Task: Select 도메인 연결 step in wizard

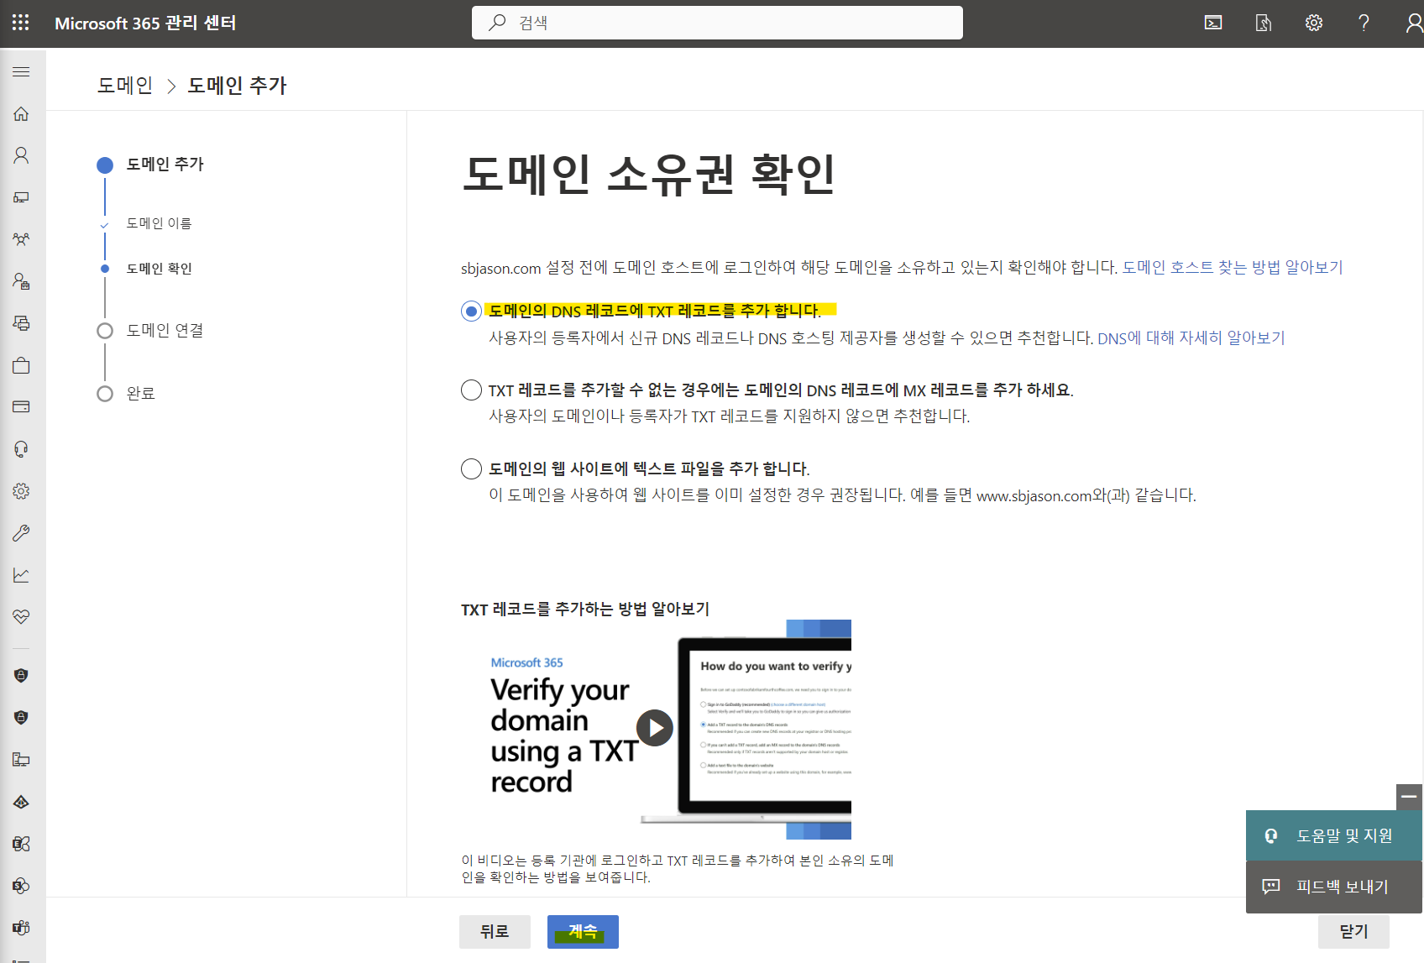Action: (x=165, y=331)
